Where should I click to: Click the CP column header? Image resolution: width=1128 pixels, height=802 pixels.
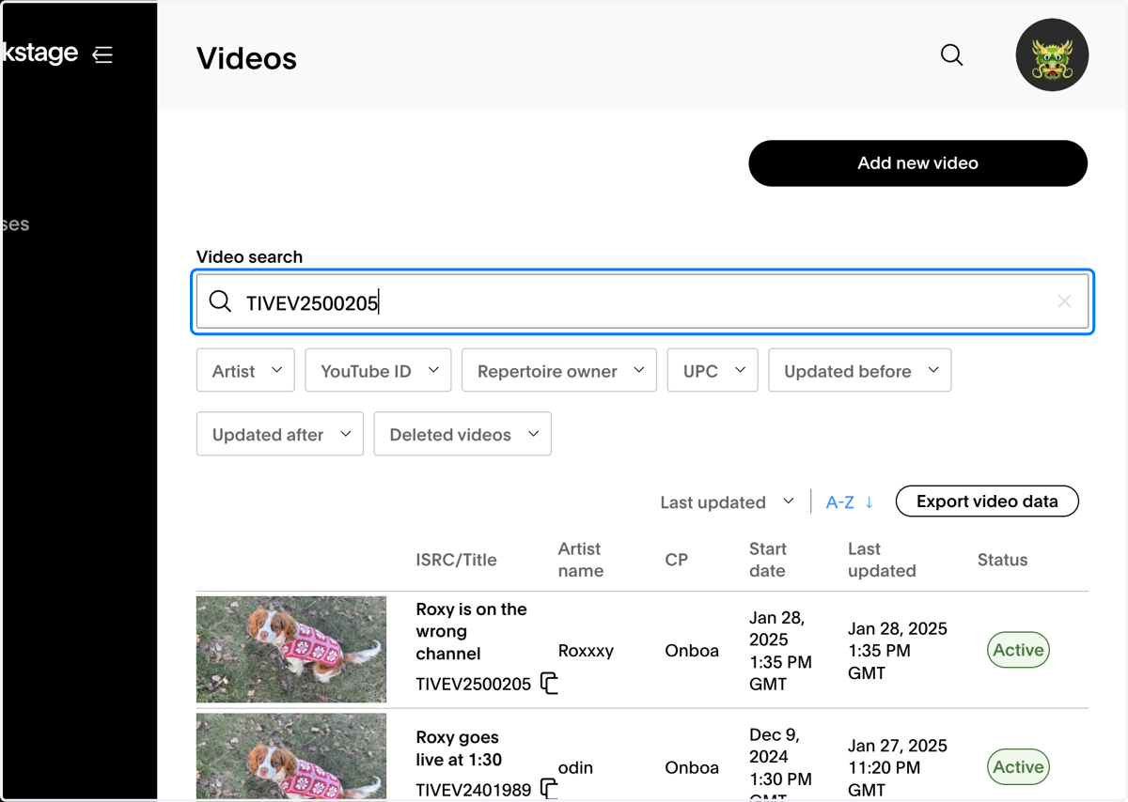point(677,560)
